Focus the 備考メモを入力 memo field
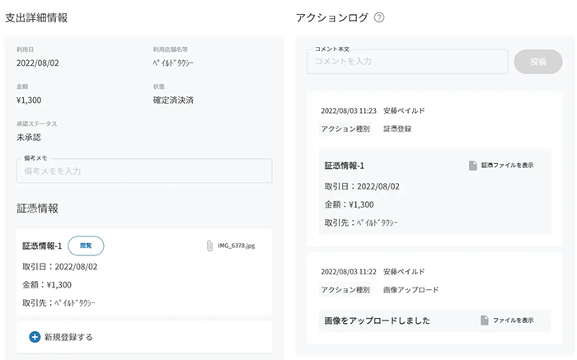The width and height of the screenshot is (577, 360). pyautogui.click(x=144, y=171)
